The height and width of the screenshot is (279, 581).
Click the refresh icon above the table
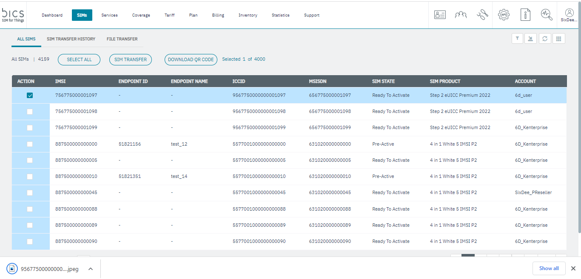pyautogui.click(x=544, y=39)
